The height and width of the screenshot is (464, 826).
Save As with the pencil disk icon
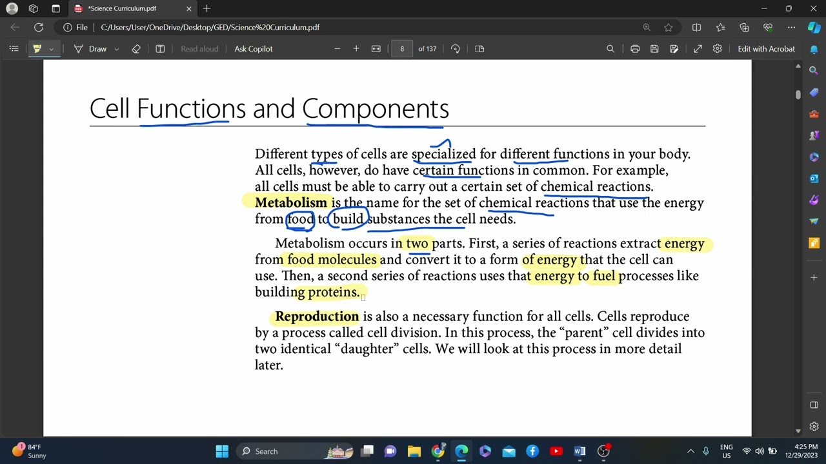point(674,49)
